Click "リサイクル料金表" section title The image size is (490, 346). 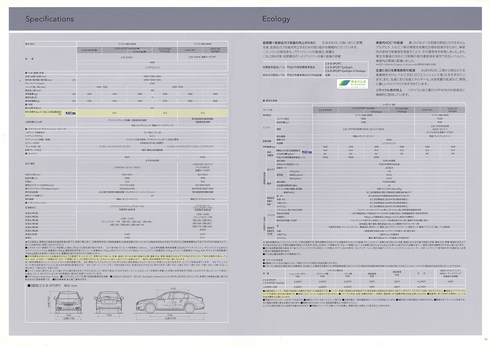click(x=273, y=260)
